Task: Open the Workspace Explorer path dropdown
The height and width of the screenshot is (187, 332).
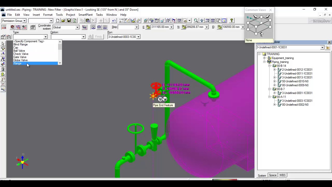Action: click(322, 48)
